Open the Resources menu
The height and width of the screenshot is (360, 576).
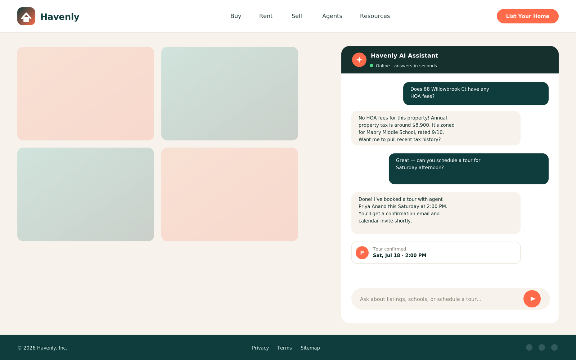click(x=375, y=16)
